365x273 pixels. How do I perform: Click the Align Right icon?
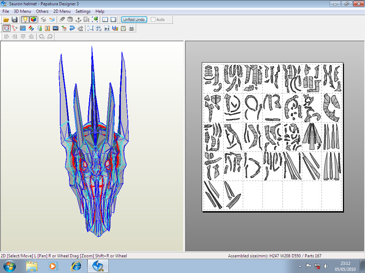pyautogui.click(x=15, y=37)
